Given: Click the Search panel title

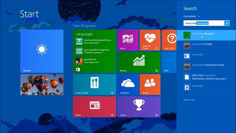Looking at the screenshot, I should (x=190, y=8).
